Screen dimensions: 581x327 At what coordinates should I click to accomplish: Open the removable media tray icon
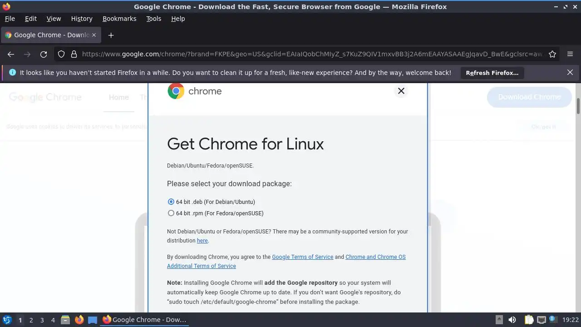click(x=499, y=320)
